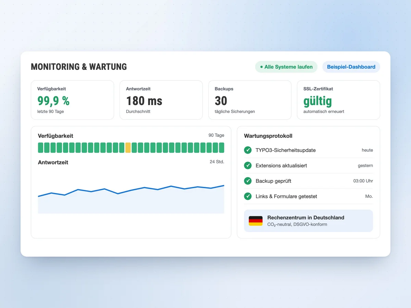Screen dimensions: 411x308
Task: Click the check icon beside Links & Formulare getestet
Action: tap(248, 196)
